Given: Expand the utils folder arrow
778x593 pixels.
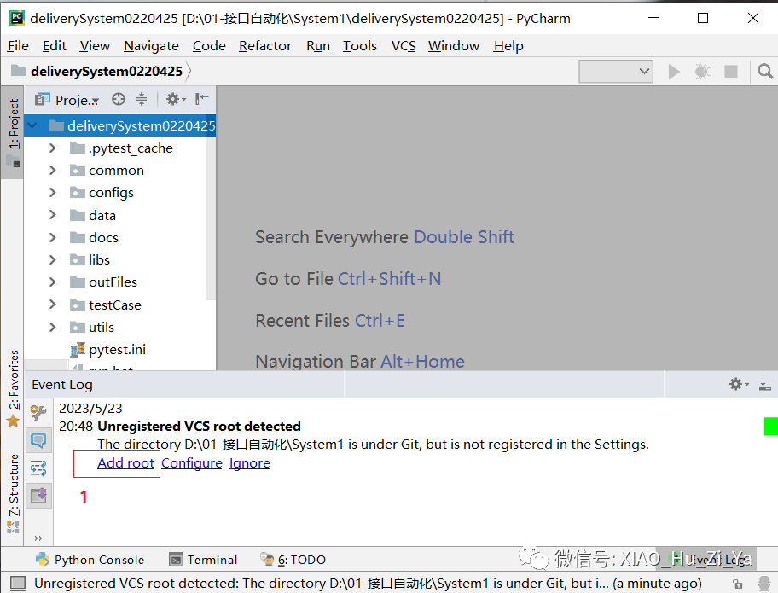Looking at the screenshot, I should pyautogui.click(x=53, y=327).
